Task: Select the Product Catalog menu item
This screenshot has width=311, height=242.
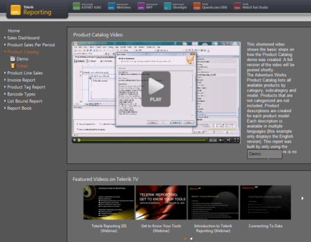Action: [x=23, y=52]
